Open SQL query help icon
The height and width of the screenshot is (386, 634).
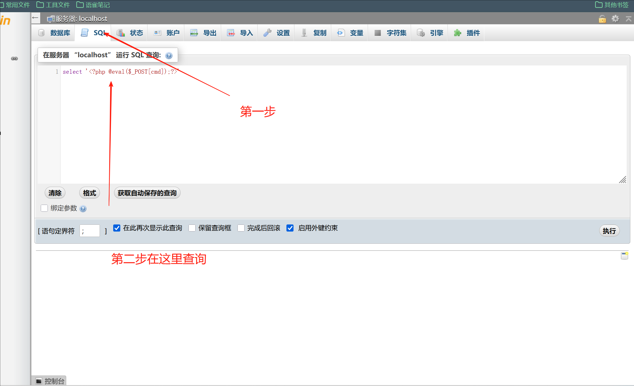click(x=169, y=56)
